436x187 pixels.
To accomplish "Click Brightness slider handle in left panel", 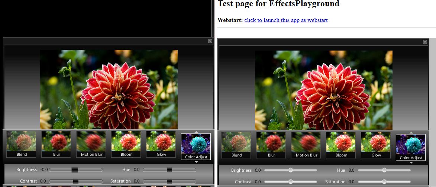I will [x=75, y=170].
